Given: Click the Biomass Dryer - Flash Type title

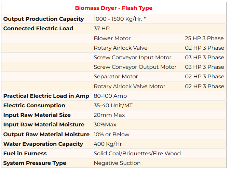Looking at the screenshot, I should (x=114, y=8).
